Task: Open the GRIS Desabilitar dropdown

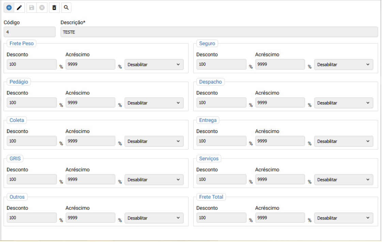Action: [x=154, y=180]
